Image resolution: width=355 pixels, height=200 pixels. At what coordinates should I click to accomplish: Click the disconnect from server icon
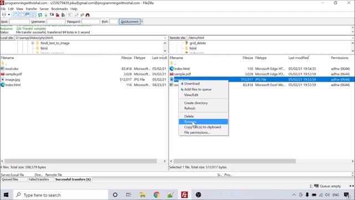58,15
